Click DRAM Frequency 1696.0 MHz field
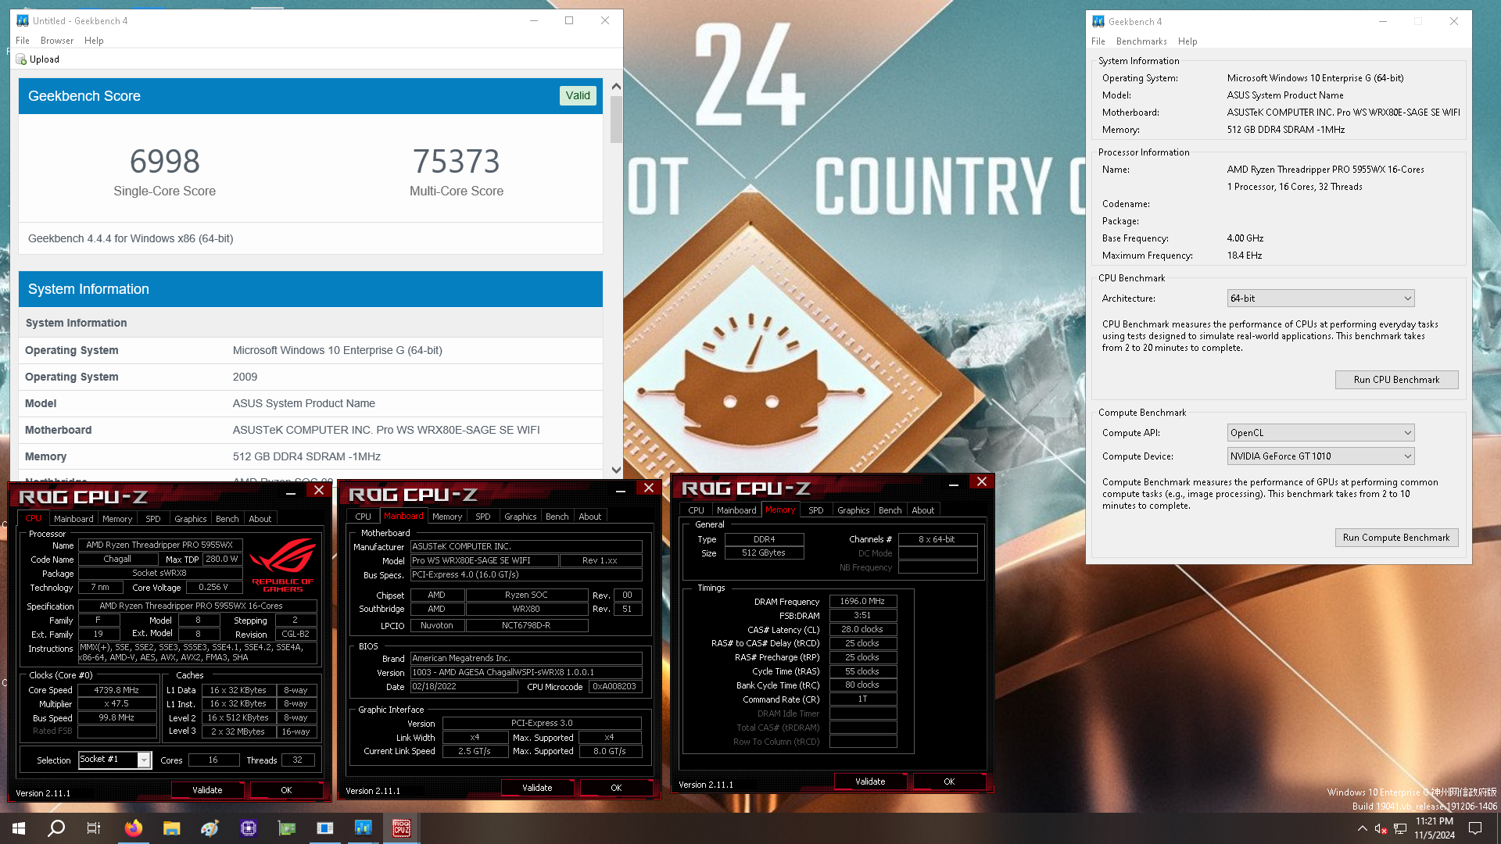 pyautogui.click(x=862, y=602)
